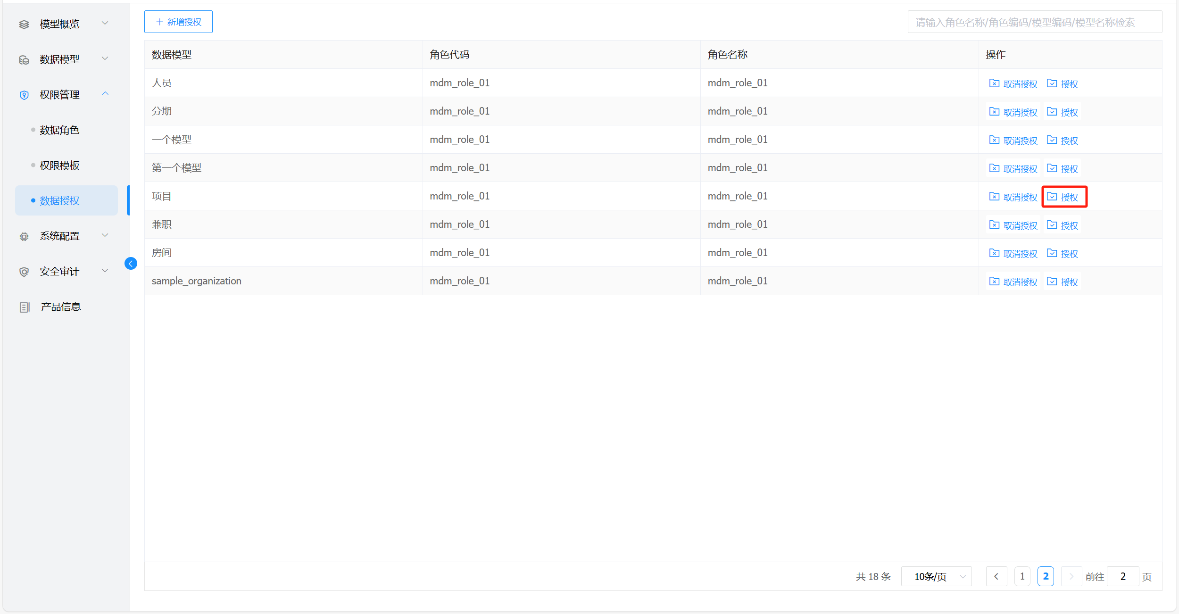Open the 权限模板 submenu item

point(59,166)
